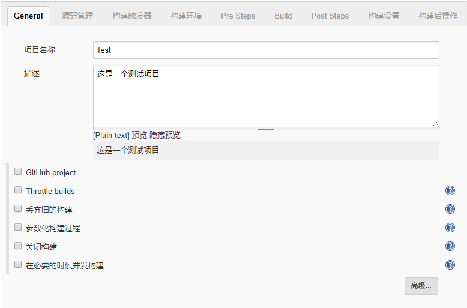Switch to the 源码管理 tab
Viewport: 467px width, 308px height.
pos(77,16)
